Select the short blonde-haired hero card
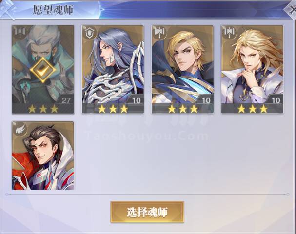The width and height of the screenshot is (296, 234). 182,70
